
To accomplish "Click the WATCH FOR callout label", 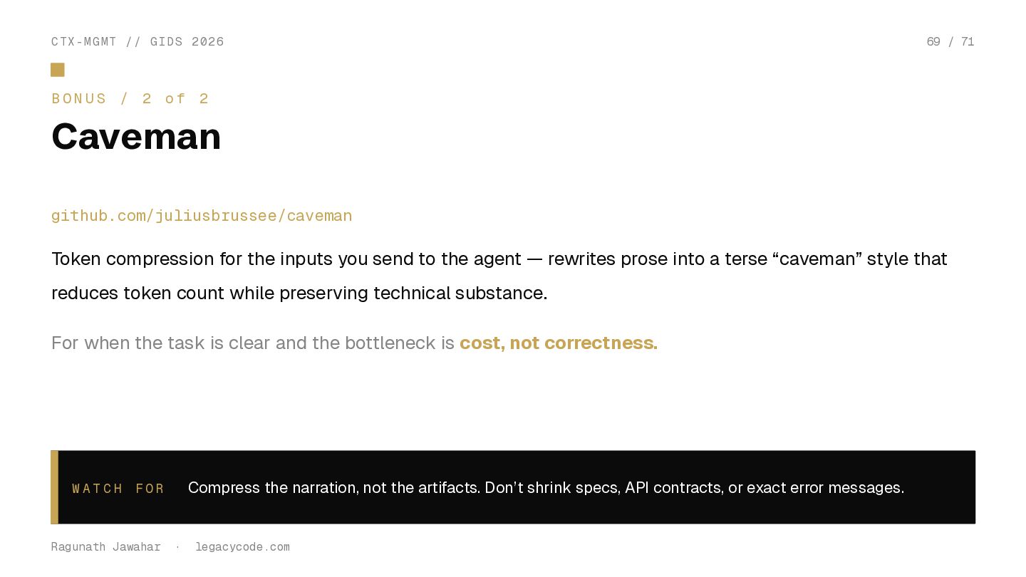I will [x=118, y=489].
